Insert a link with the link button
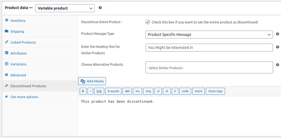The height and width of the screenshot is (138, 281). point(99,91)
